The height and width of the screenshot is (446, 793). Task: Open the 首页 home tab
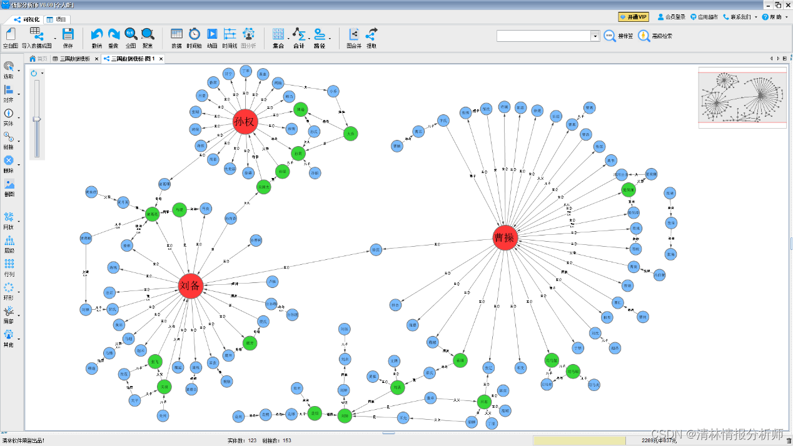coord(38,59)
